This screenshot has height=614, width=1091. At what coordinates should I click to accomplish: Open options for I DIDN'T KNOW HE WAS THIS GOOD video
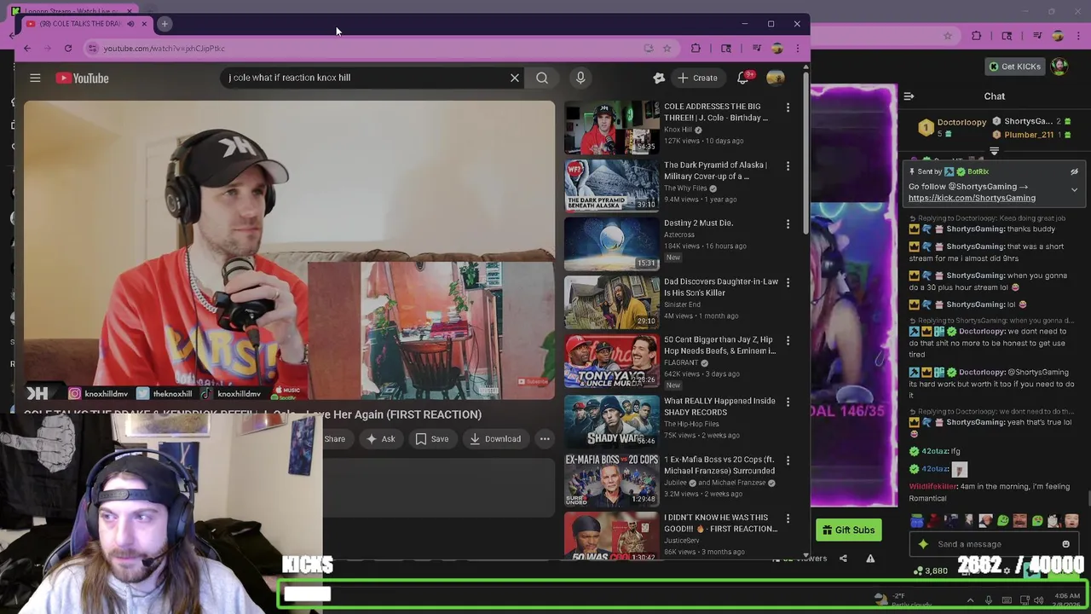[788, 518]
